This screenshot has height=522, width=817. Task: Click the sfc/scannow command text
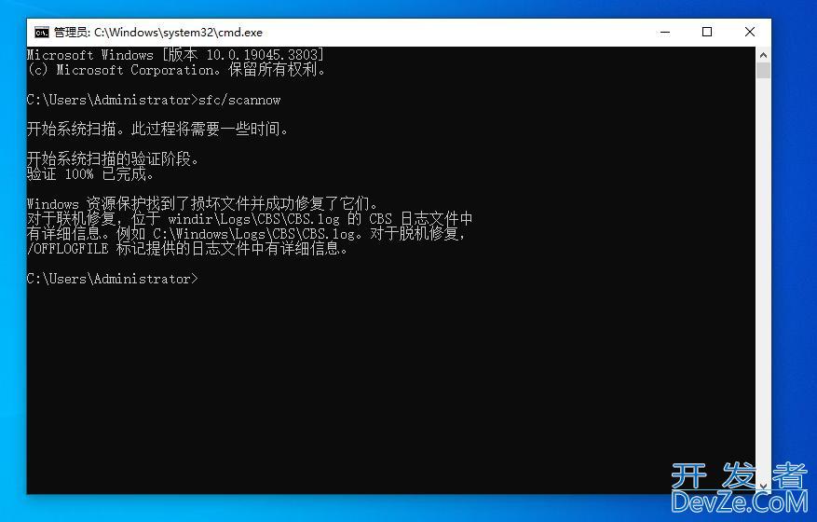239,100
